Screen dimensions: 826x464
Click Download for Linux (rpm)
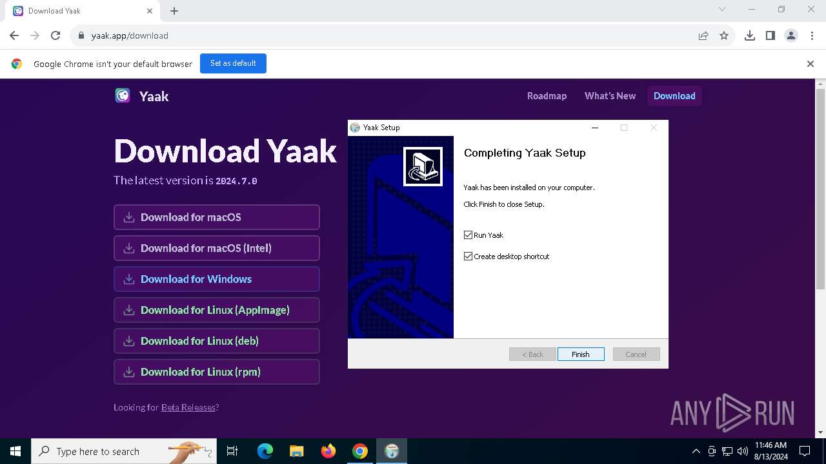pos(217,372)
